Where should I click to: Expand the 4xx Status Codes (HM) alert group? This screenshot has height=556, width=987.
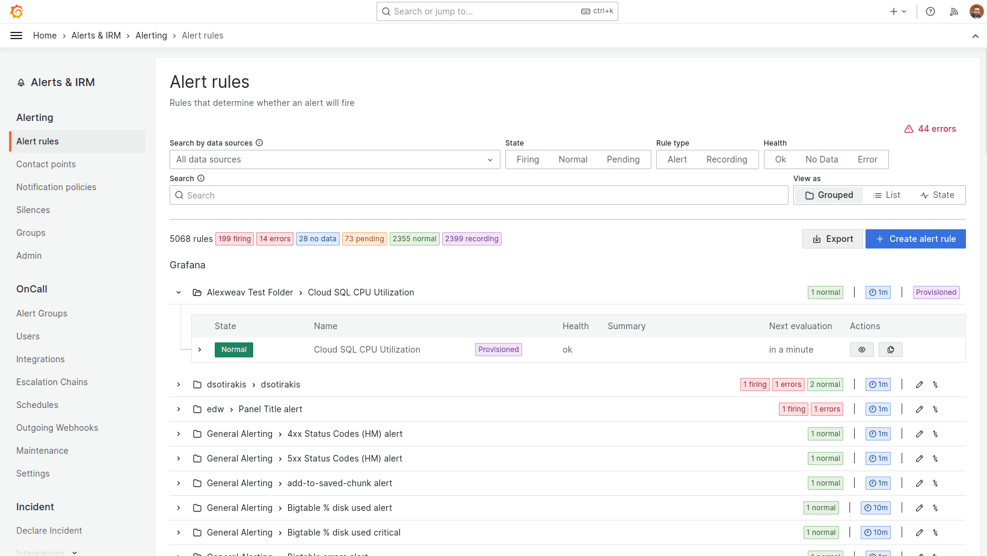click(179, 434)
